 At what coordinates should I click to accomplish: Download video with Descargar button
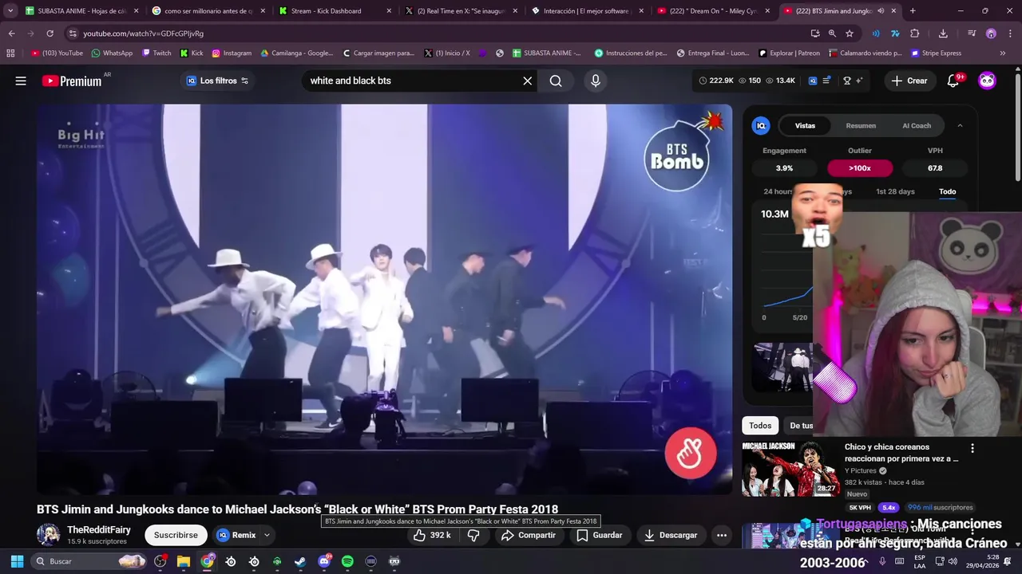click(x=671, y=535)
